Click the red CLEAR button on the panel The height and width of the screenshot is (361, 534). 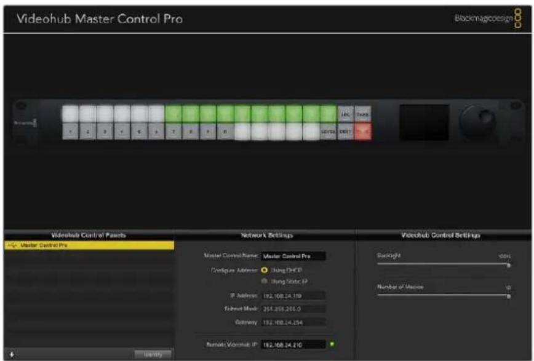[x=363, y=132]
